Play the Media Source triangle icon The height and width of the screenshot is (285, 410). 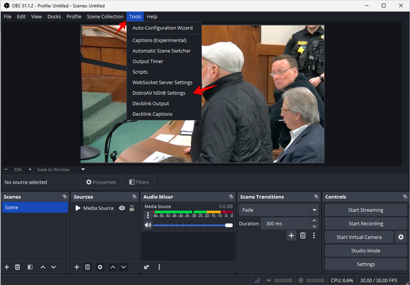(x=78, y=208)
